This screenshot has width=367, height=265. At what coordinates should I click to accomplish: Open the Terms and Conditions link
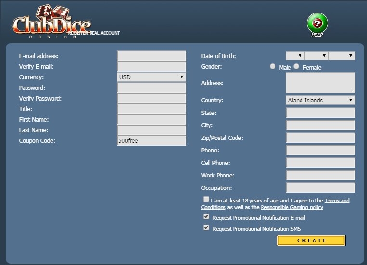(213, 207)
